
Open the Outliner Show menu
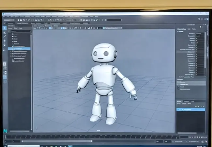[15, 28]
